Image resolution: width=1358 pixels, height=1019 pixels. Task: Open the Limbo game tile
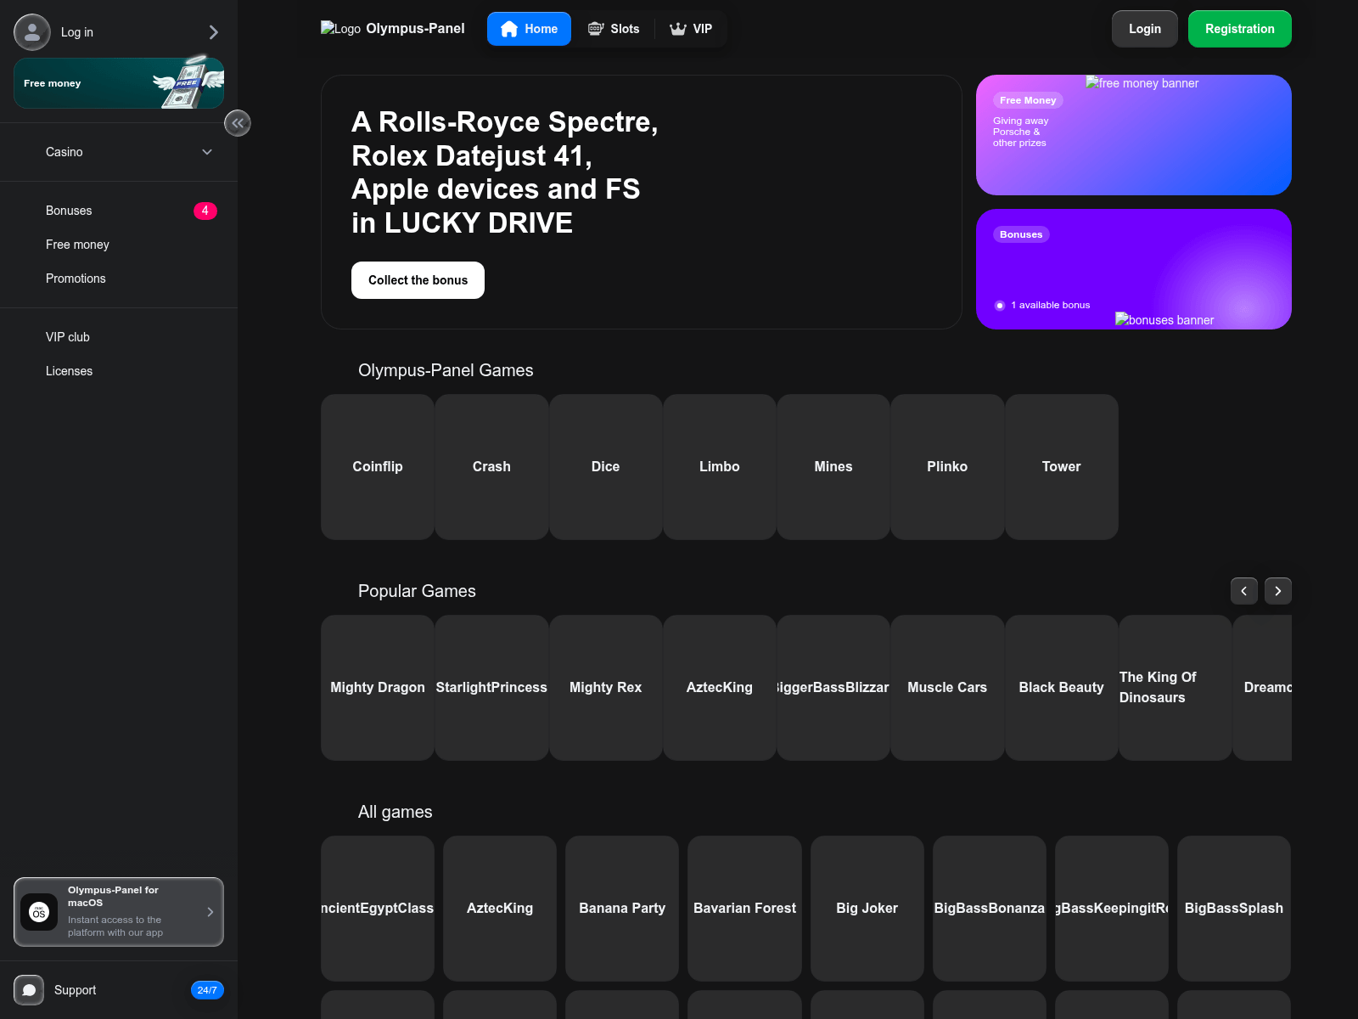tap(720, 467)
